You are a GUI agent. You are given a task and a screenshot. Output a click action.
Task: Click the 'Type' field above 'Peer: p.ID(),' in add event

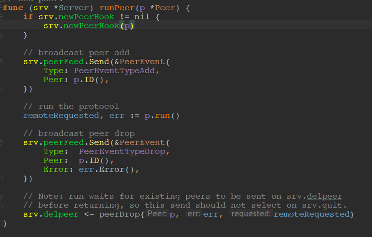point(53,71)
